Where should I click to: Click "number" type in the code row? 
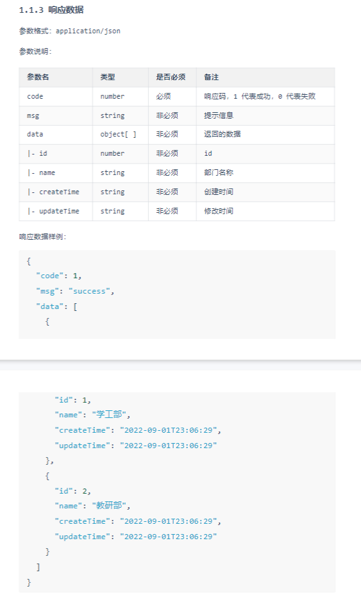tap(112, 96)
